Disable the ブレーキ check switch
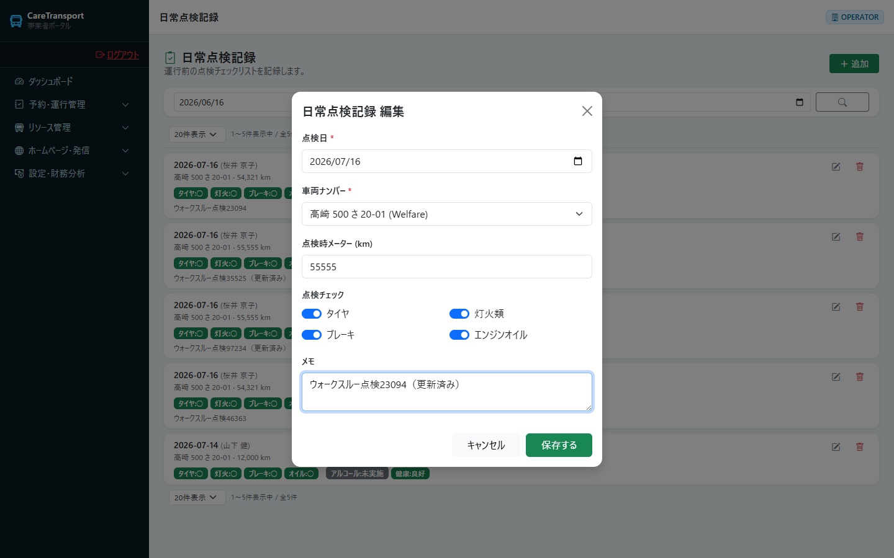The height and width of the screenshot is (558, 894). coord(312,335)
